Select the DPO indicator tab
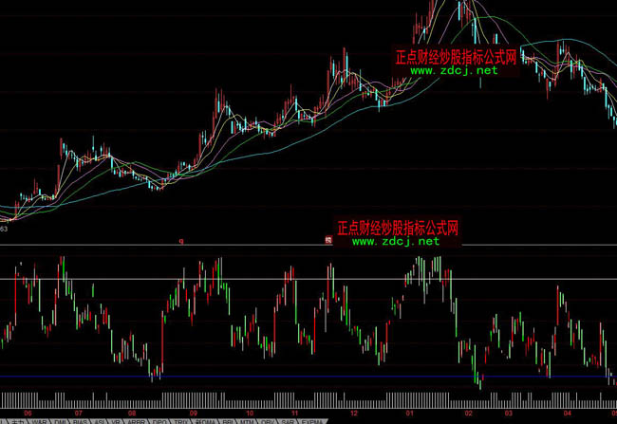 click(159, 420)
